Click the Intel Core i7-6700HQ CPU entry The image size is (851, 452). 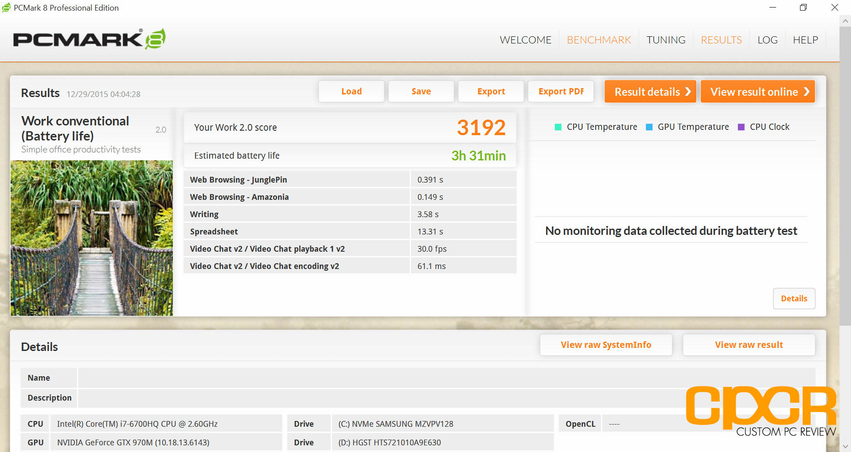(x=166, y=424)
